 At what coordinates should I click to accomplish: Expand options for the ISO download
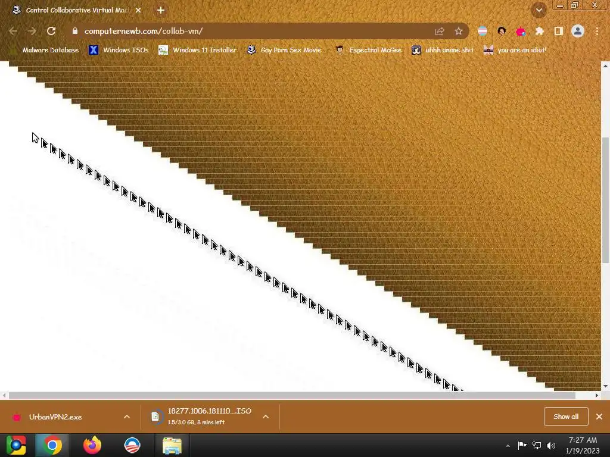coord(266,417)
